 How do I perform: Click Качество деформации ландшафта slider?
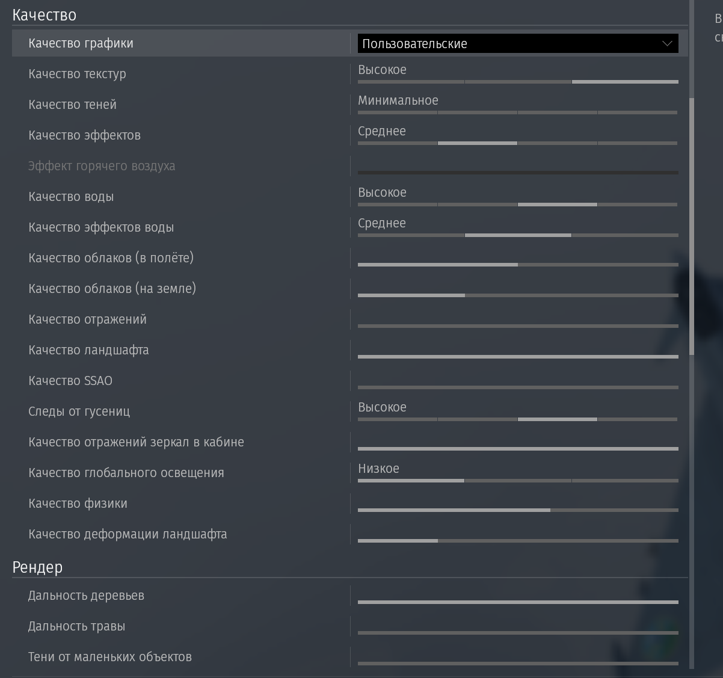[x=517, y=541]
